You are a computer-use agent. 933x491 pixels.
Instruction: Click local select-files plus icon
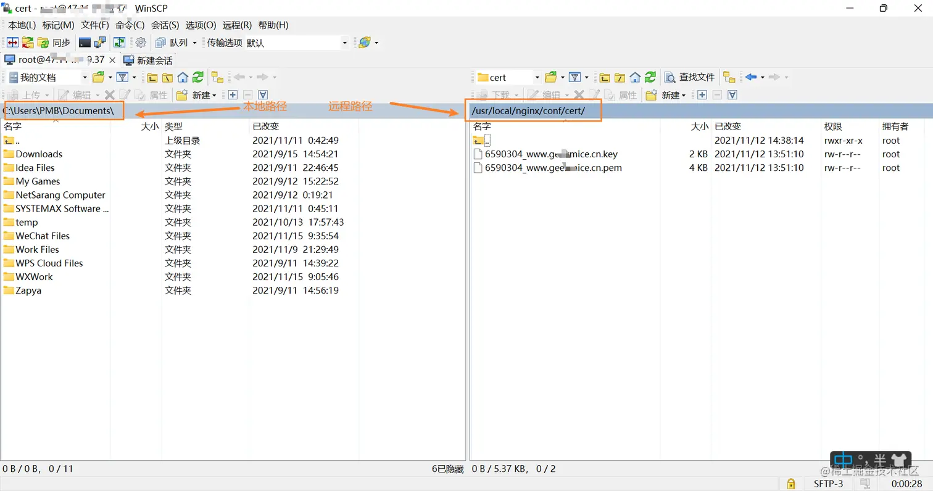tap(233, 95)
